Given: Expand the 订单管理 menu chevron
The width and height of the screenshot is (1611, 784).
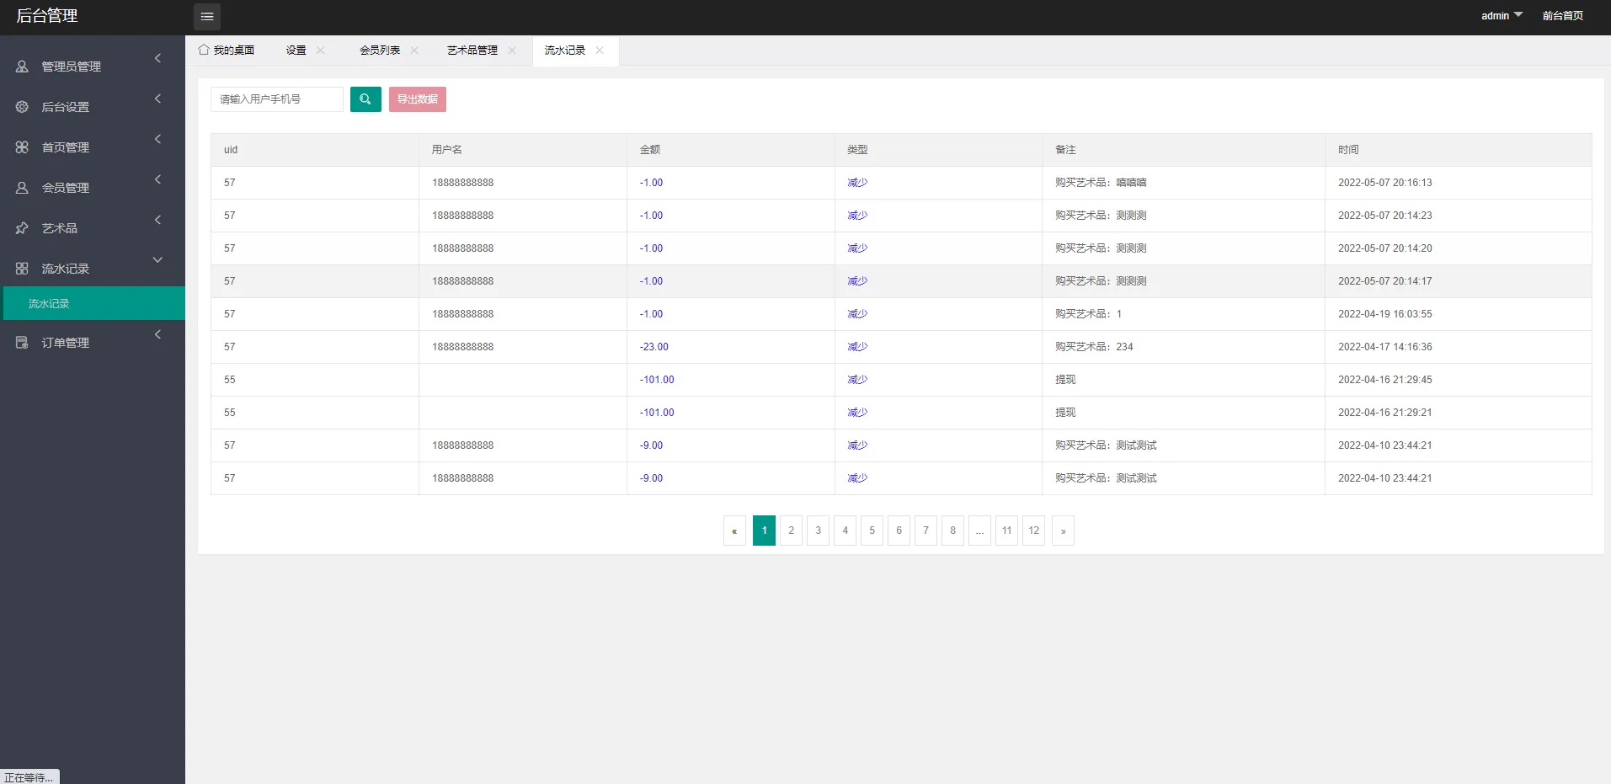Looking at the screenshot, I should point(157,334).
